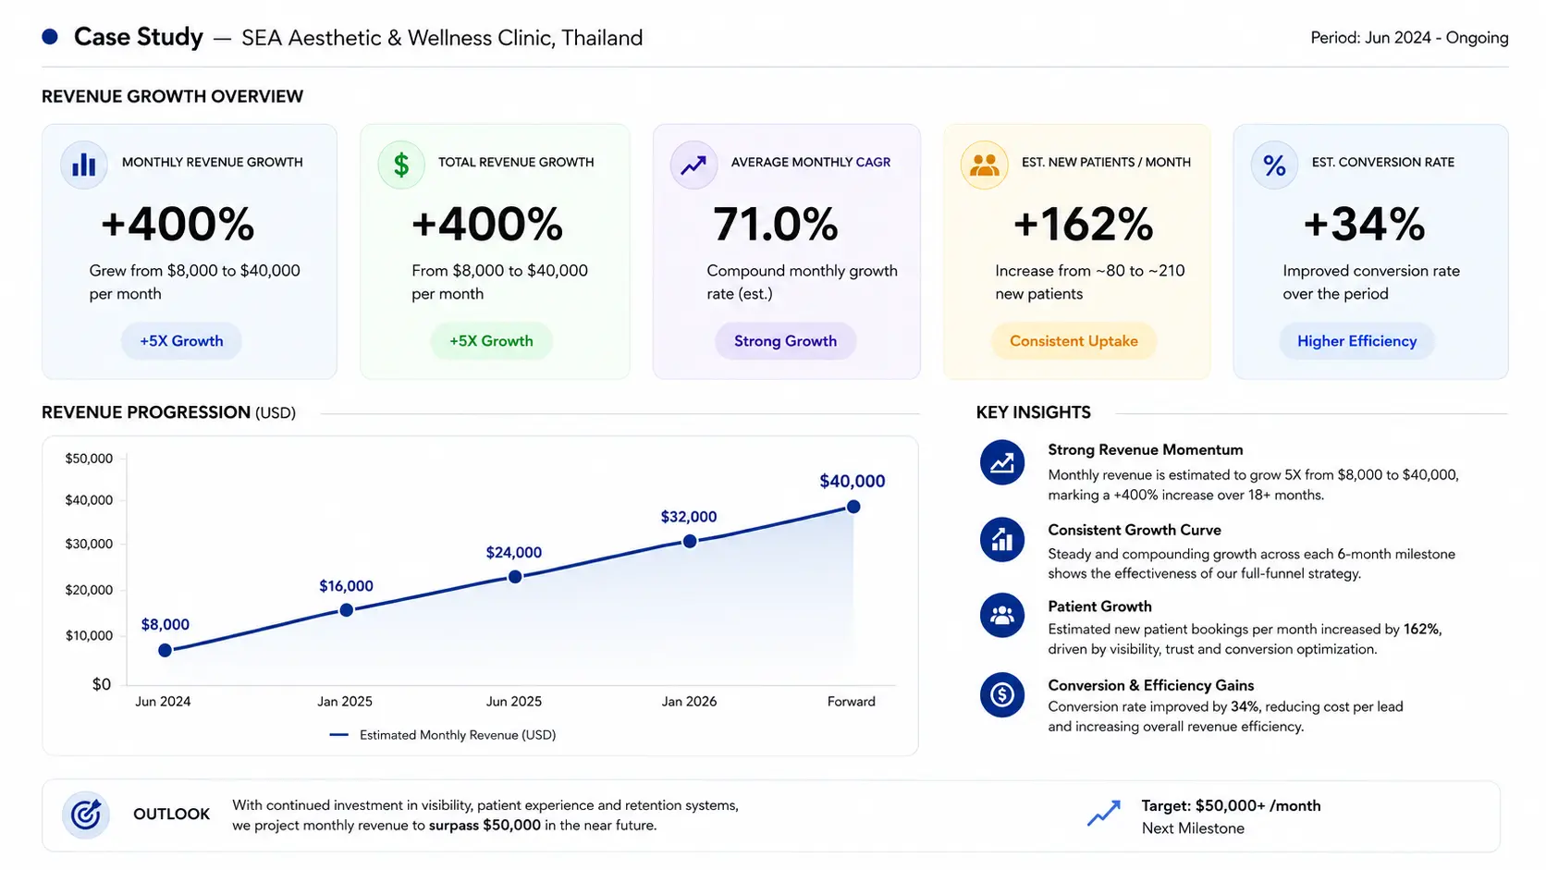Click the Estimated Monthly Revenue legend entry
The image size is (1546, 870).
[443, 735]
